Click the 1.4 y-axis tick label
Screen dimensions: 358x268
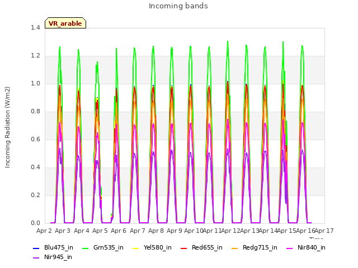[x=35, y=27]
